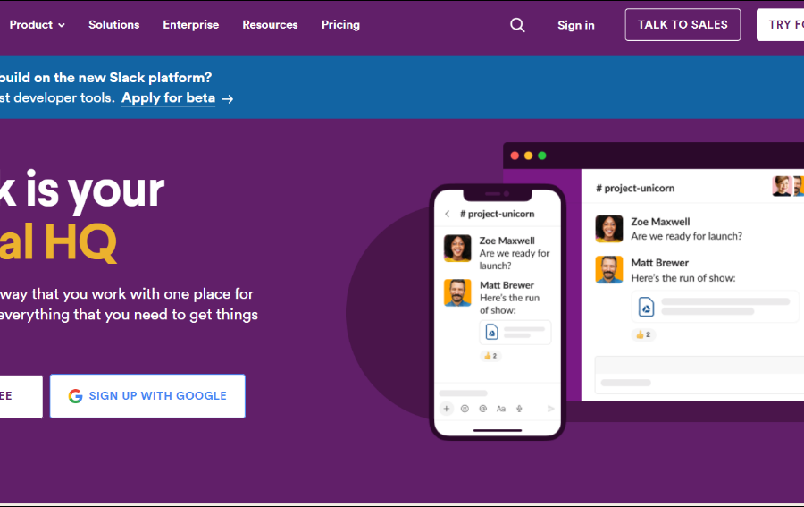Viewport: 804px width, 507px height.
Task: Tap the @ mention icon on phone
Action: point(482,409)
